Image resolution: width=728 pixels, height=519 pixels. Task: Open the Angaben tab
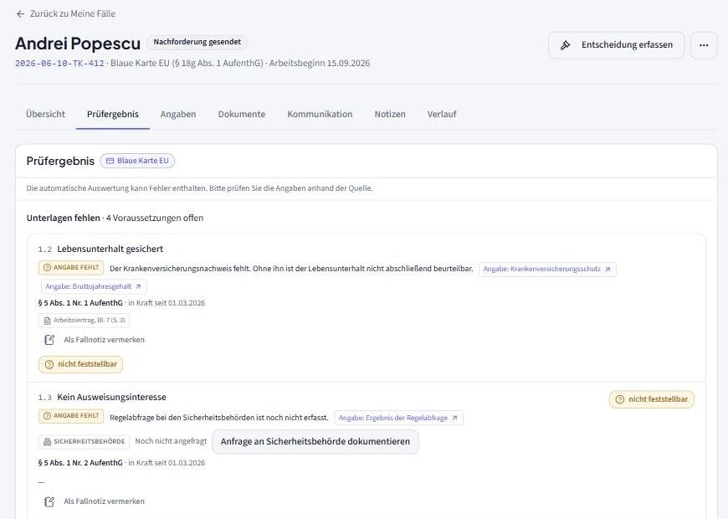pyautogui.click(x=178, y=115)
